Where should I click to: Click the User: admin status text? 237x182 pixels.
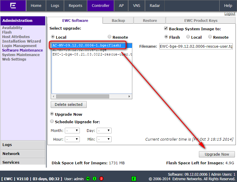(74, 179)
